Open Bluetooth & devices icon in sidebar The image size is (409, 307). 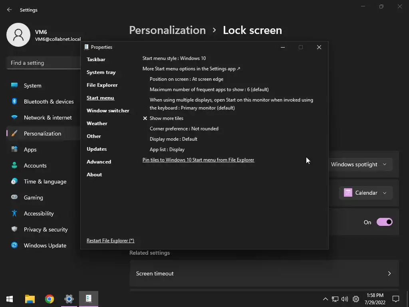click(x=14, y=101)
